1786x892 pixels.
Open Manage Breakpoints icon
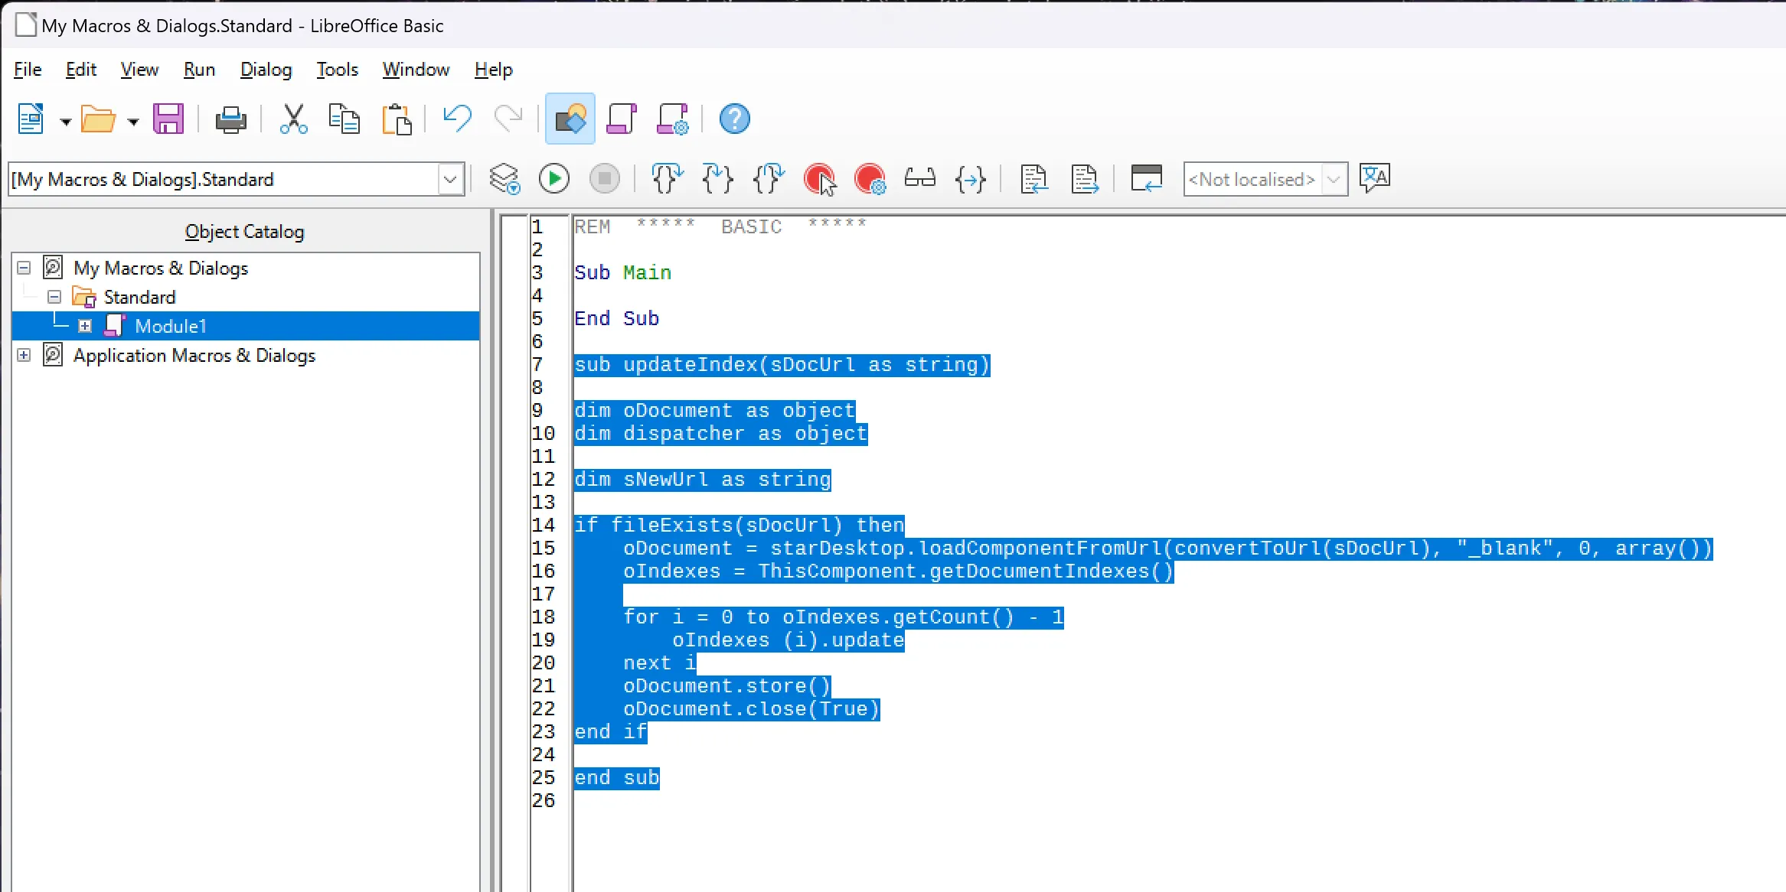pos(870,179)
